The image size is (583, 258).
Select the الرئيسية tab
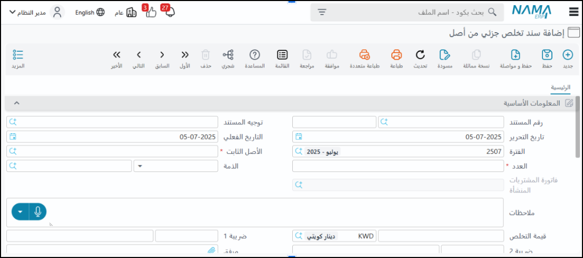click(x=560, y=88)
